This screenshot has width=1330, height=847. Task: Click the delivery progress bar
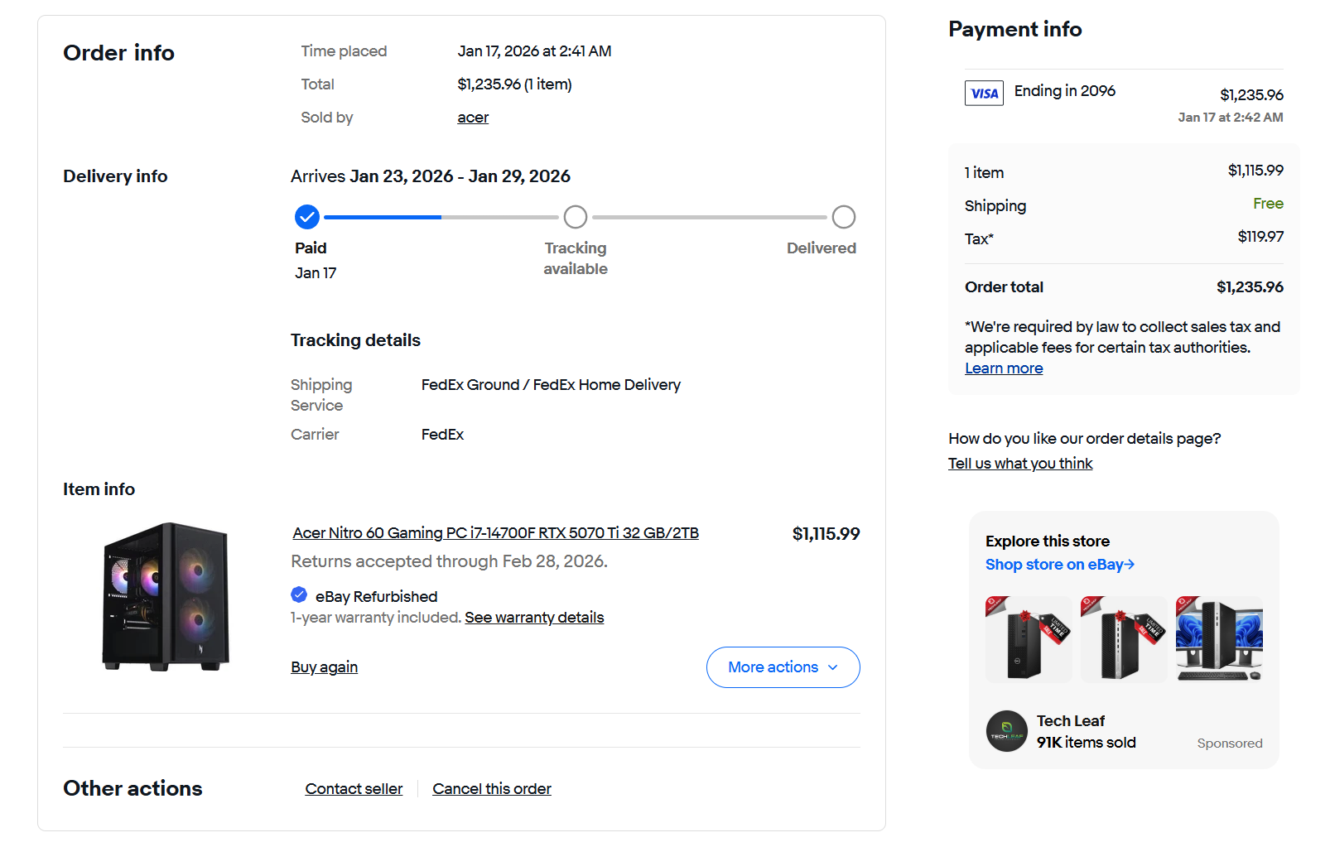pyautogui.click(x=441, y=217)
